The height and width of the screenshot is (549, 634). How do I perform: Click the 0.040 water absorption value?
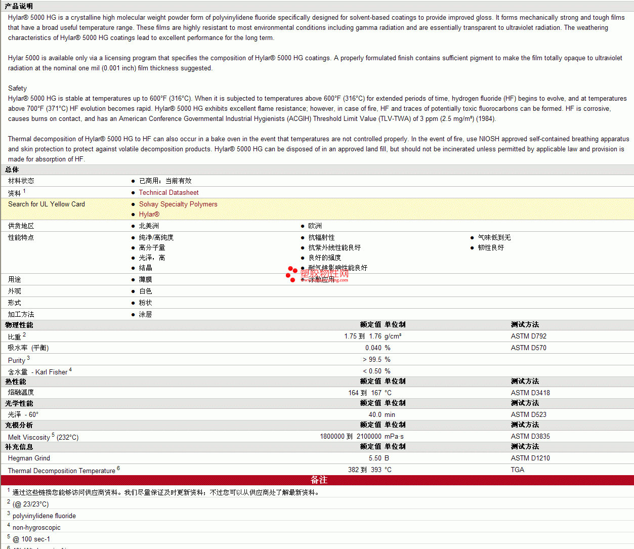[x=373, y=348]
